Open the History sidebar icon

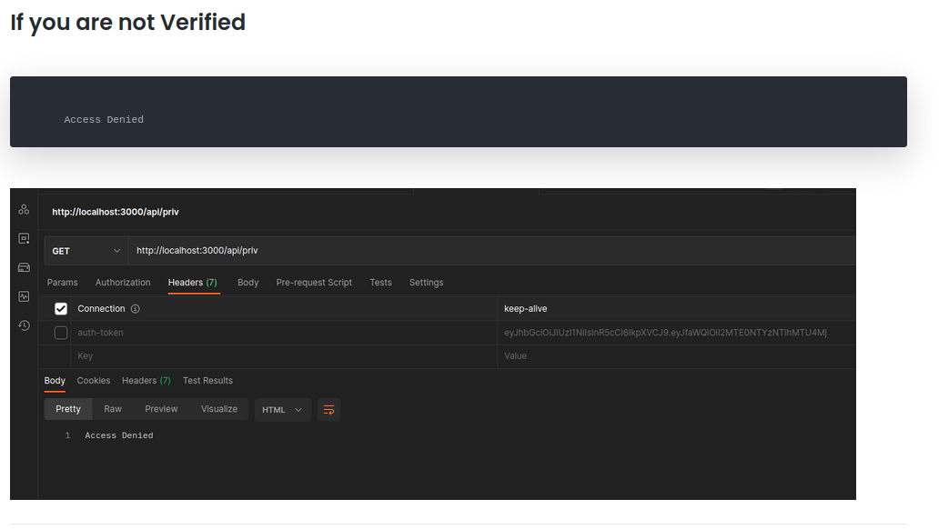click(x=23, y=325)
